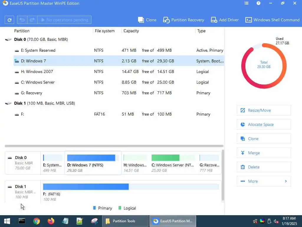Open the Windows Start button
Viewport: 302px width, 227px height.
pos(7,221)
